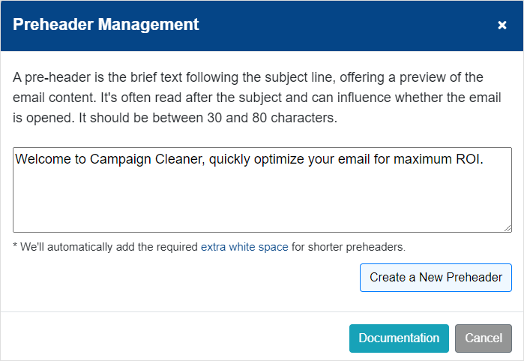Click 'Campaign Cleaner' in the preheader text

click(147, 159)
